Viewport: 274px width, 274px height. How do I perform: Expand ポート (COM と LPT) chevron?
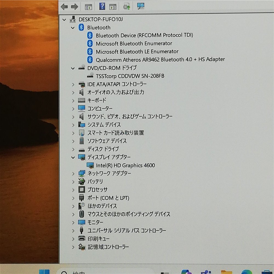(73, 198)
